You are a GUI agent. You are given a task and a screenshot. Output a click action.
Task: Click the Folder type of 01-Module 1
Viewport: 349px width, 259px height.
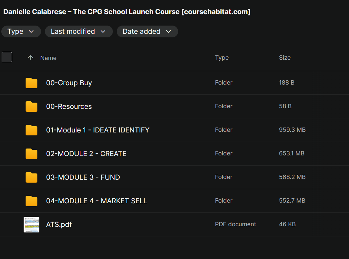(x=224, y=130)
